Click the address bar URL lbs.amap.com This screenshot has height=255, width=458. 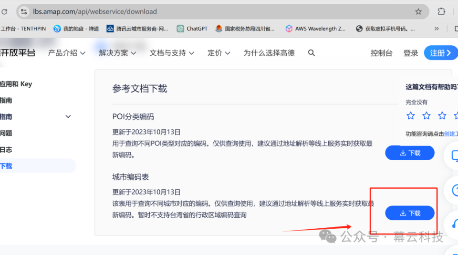coord(95,11)
